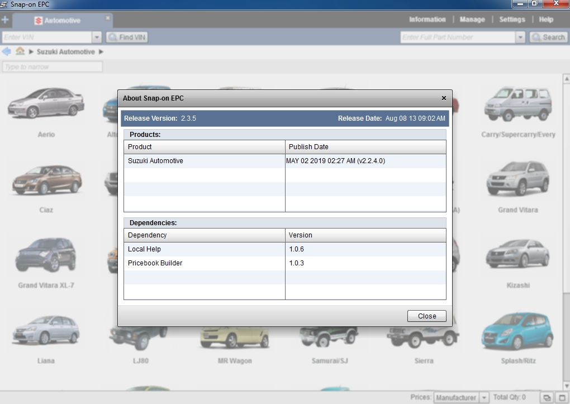Click the Home icon in the breadcrumb
Image resolution: width=570 pixels, height=404 pixels.
(20, 51)
